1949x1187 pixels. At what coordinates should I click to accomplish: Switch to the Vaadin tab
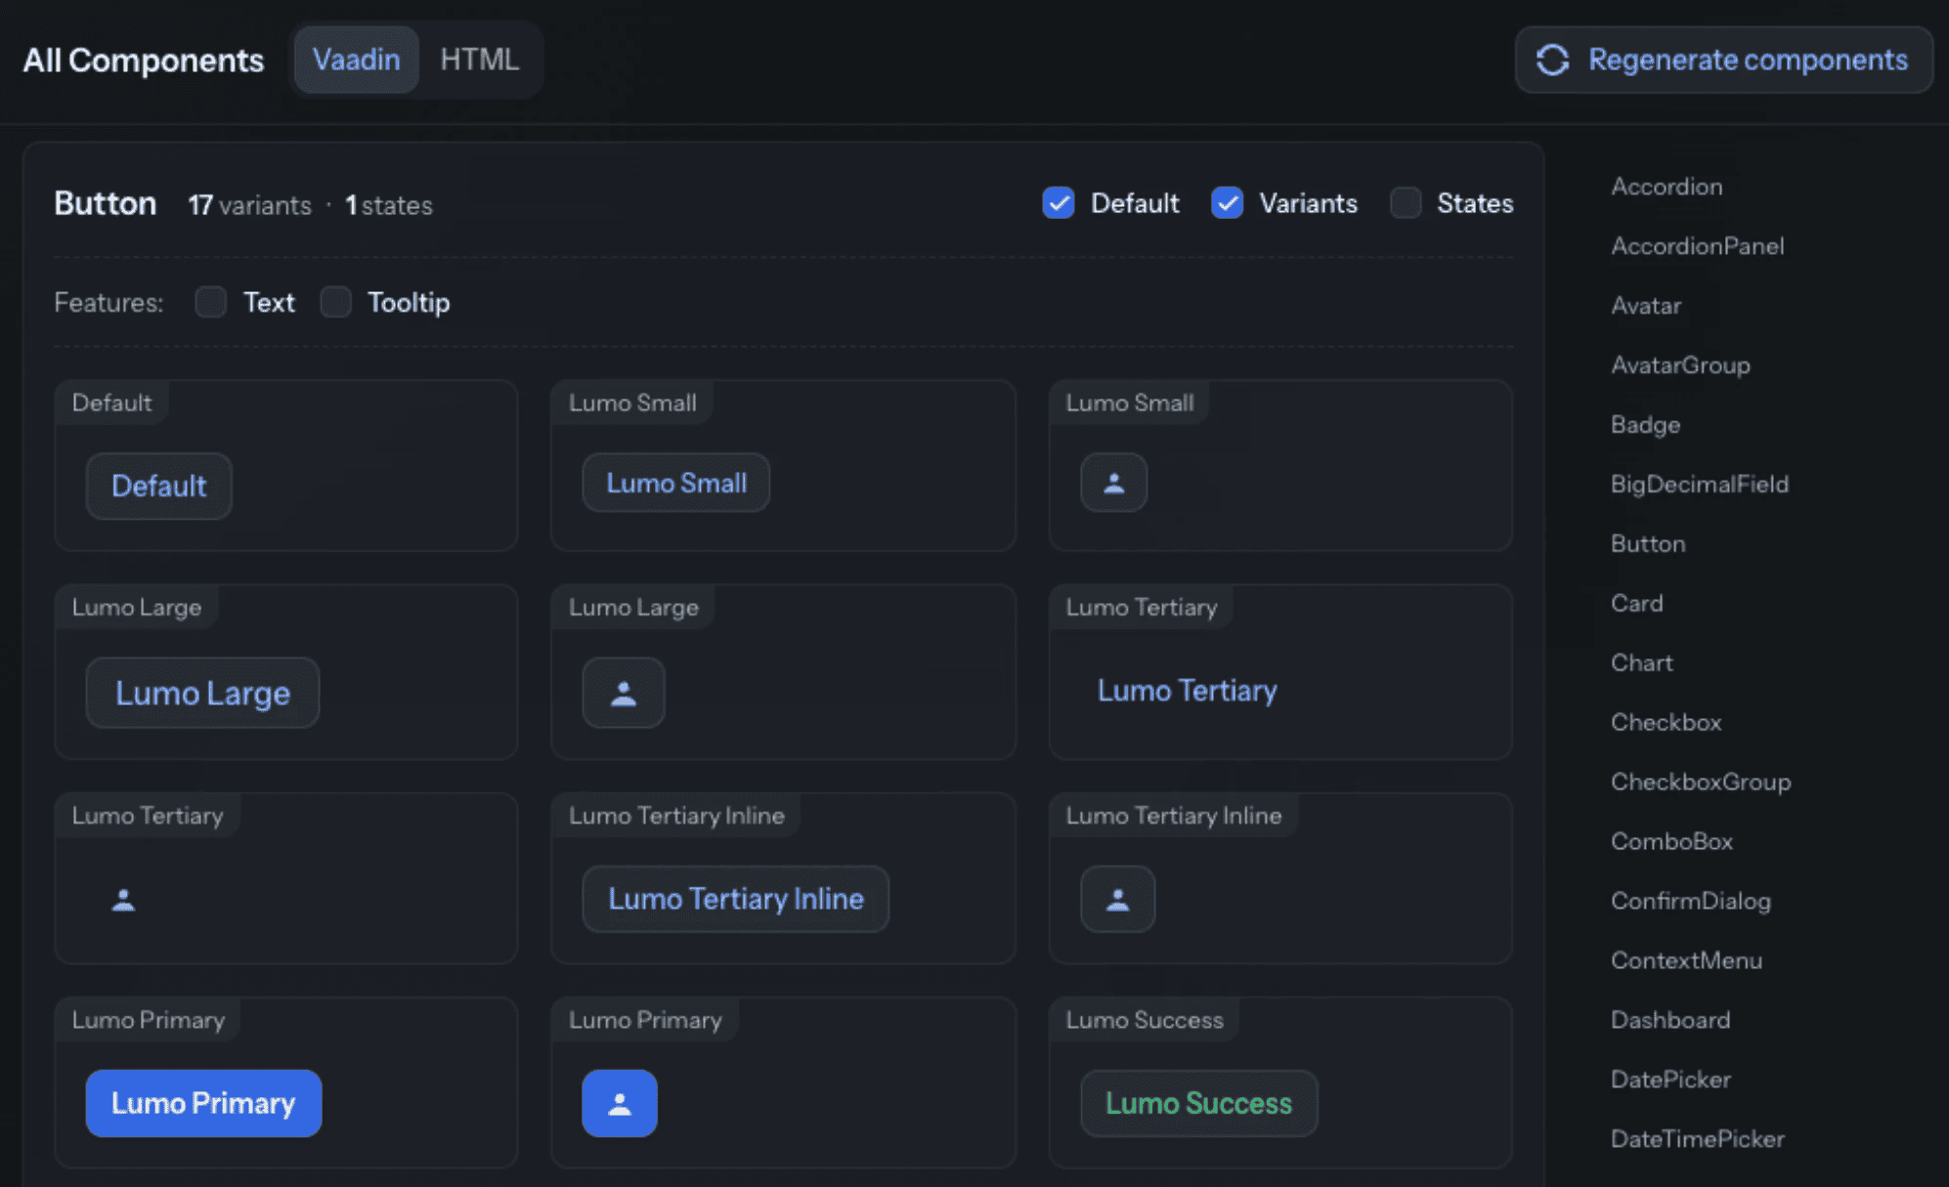[x=357, y=60]
